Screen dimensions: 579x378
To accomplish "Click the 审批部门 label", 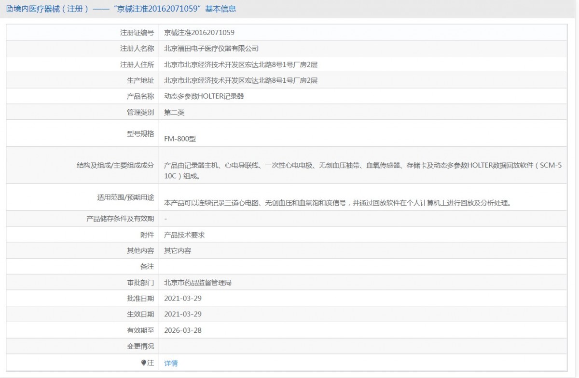I will pos(140,283).
